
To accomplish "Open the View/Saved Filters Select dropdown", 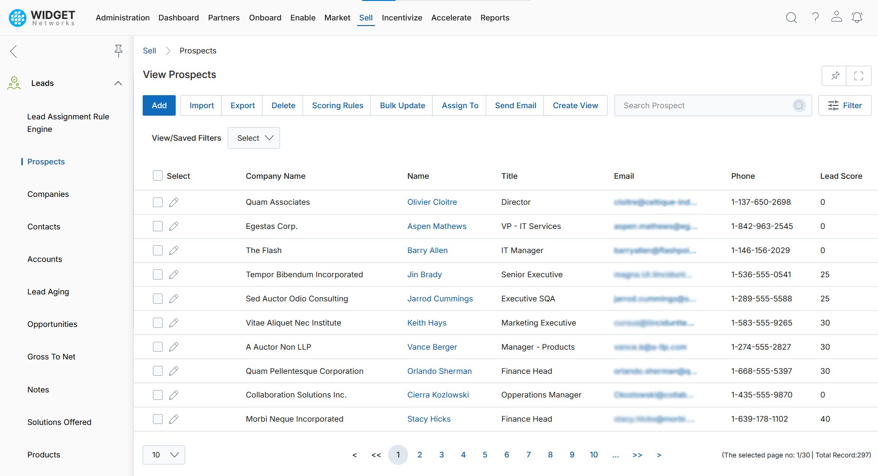I will pyautogui.click(x=254, y=138).
